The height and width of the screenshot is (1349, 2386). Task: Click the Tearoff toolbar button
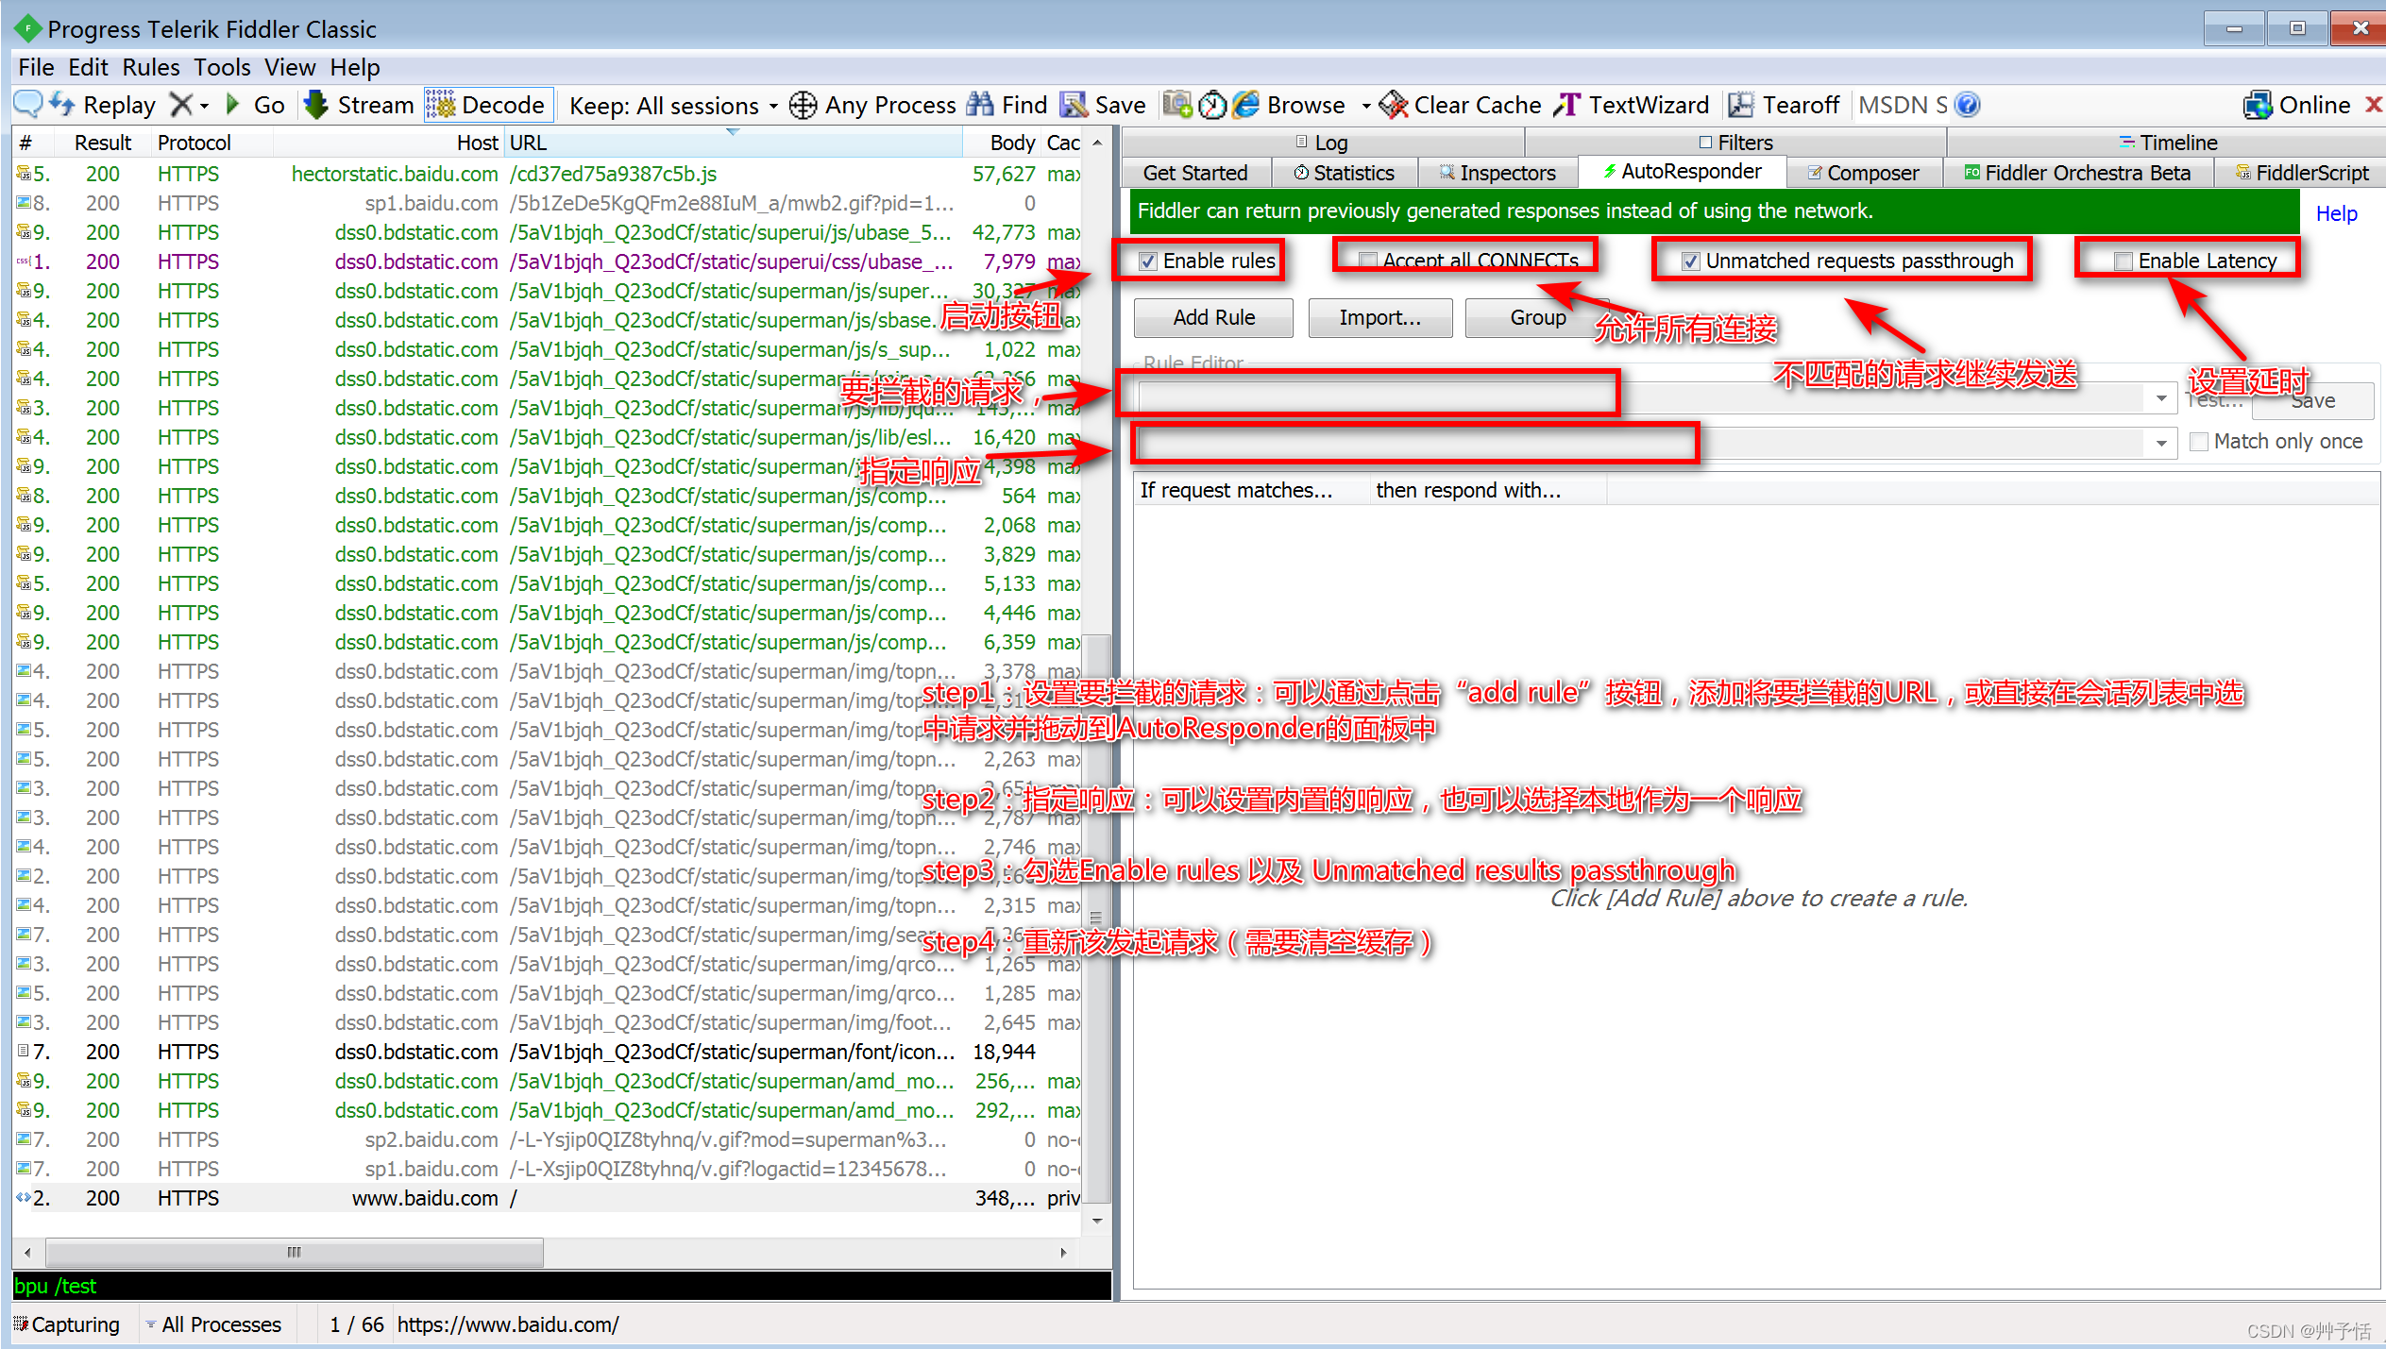coord(1783,105)
